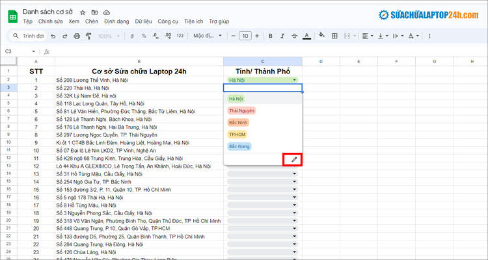This screenshot has width=488, height=260.
Task: Open the Dữ liệu menu
Action: pos(144,21)
